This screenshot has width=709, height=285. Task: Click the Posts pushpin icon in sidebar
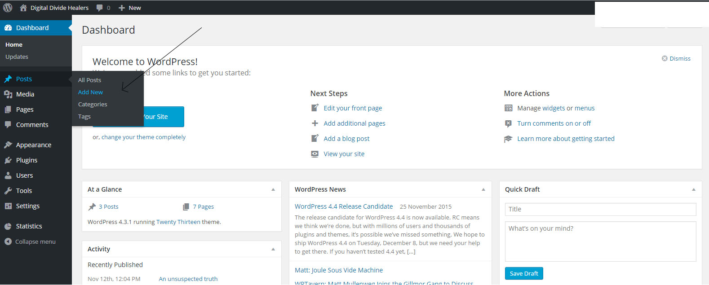point(8,79)
